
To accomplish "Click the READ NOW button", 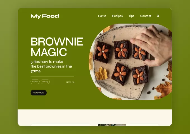I will [39, 93].
